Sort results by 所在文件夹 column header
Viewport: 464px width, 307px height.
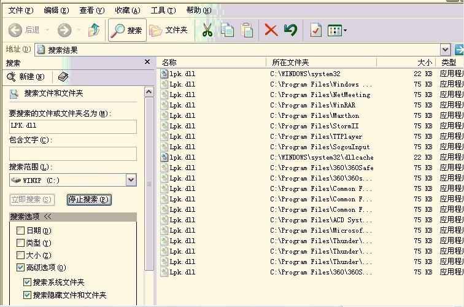click(321, 63)
